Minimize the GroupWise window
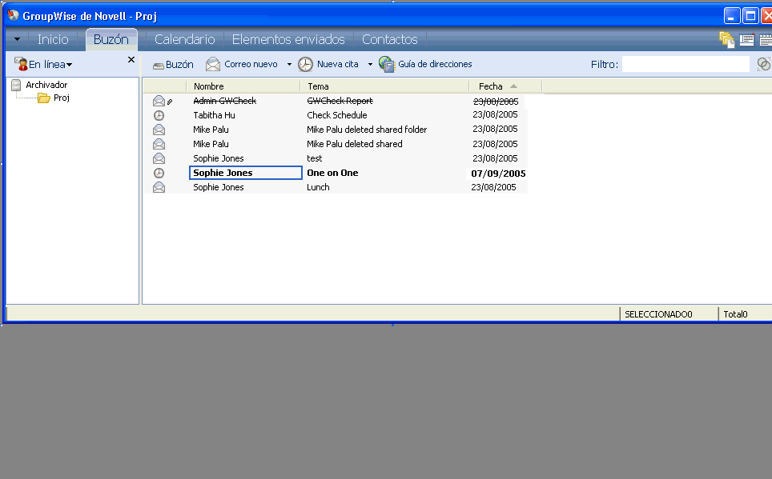772x479 pixels. click(732, 16)
